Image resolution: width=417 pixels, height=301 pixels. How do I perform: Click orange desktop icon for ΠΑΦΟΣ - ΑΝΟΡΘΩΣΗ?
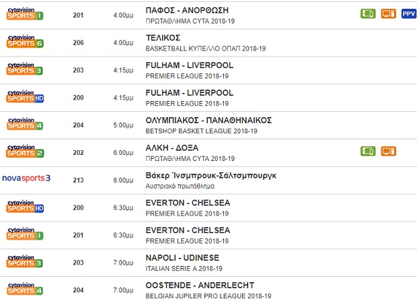pos(389,13)
